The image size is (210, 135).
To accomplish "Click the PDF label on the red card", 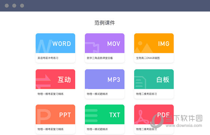I will [163, 115].
